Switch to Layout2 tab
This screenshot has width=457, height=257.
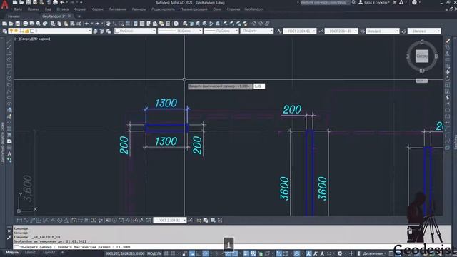pos(49,252)
